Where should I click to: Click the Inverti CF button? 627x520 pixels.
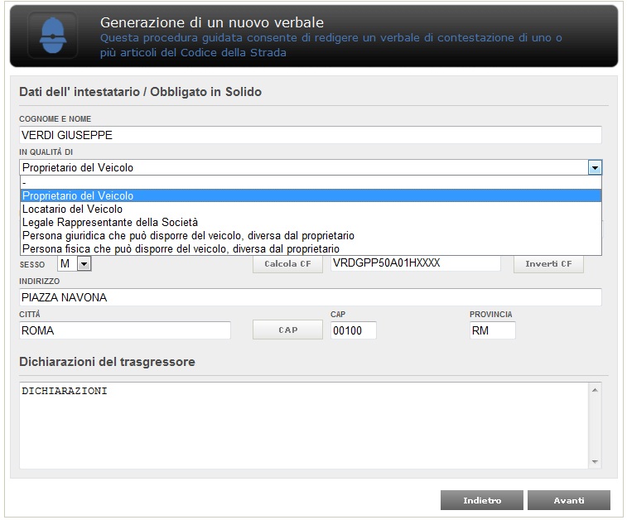tap(548, 264)
